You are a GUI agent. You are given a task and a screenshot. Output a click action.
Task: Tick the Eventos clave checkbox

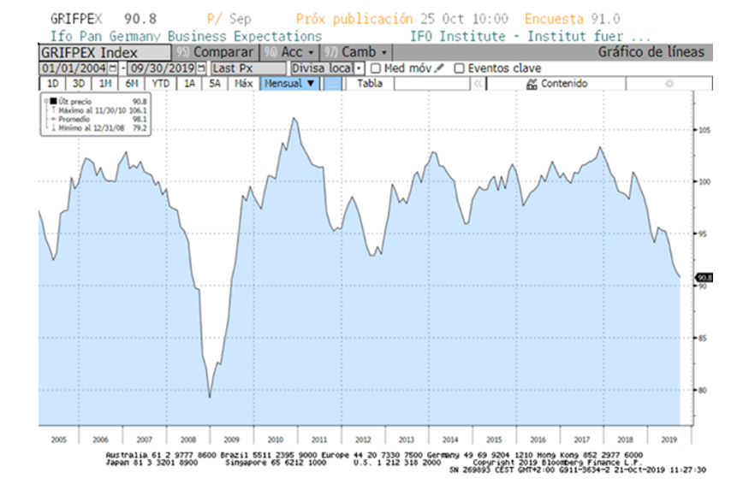[x=459, y=68]
